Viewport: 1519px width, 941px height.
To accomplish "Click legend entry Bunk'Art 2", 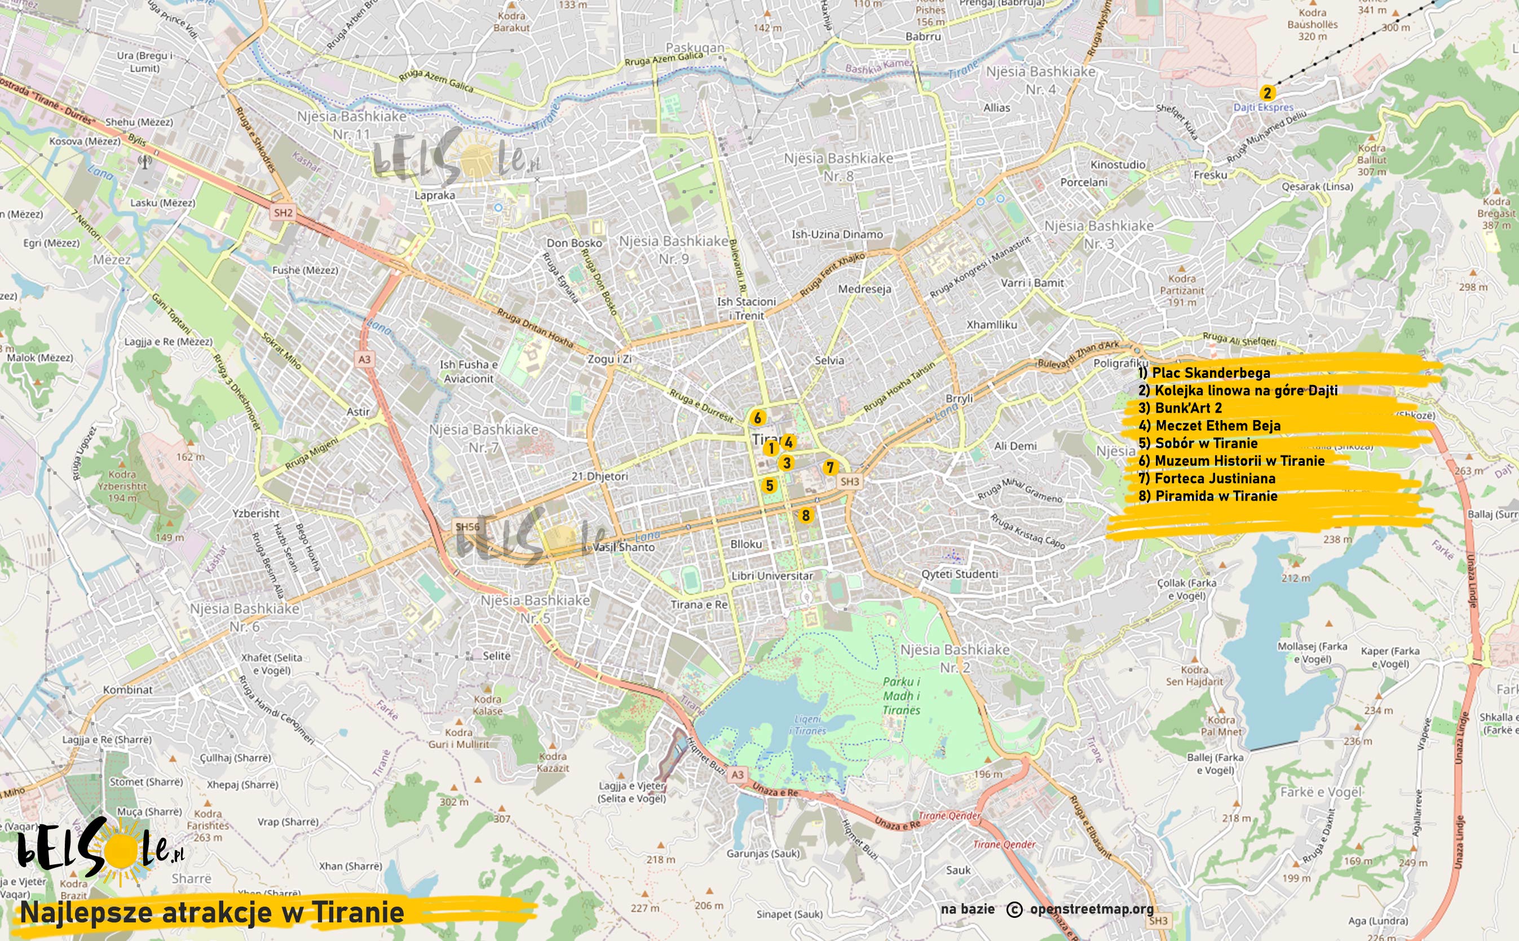I will [1180, 408].
